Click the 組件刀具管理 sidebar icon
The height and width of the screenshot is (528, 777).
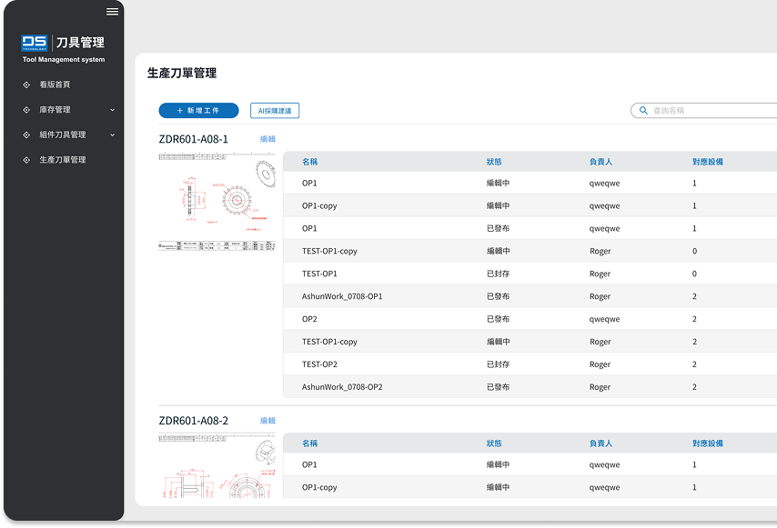coord(26,134)
